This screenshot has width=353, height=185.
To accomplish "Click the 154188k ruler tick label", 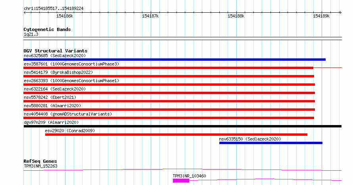I will pos(236,16).
